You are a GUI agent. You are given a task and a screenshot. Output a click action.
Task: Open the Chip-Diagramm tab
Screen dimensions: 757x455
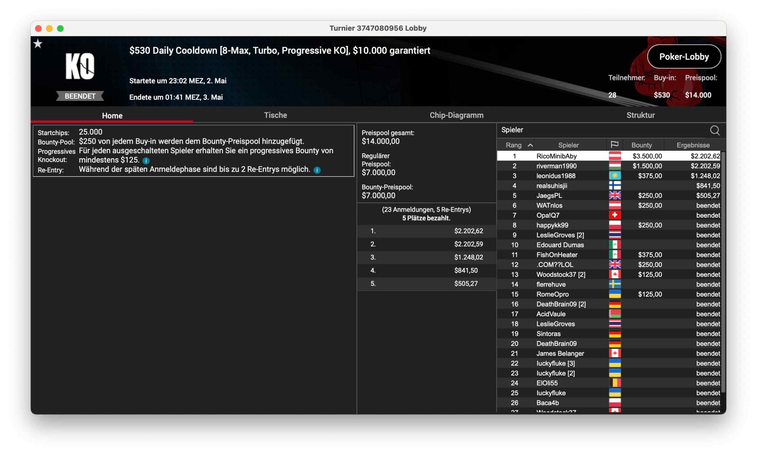456,115
